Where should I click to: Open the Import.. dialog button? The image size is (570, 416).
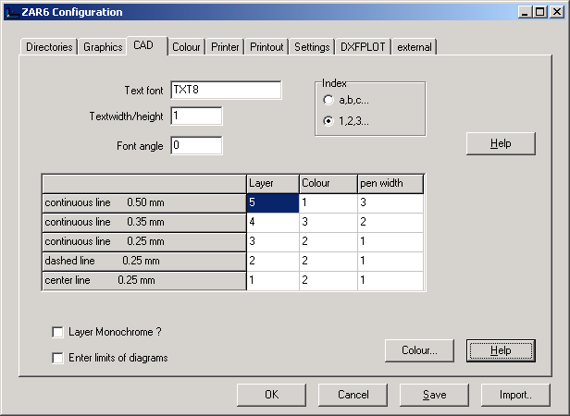[515, 395]
